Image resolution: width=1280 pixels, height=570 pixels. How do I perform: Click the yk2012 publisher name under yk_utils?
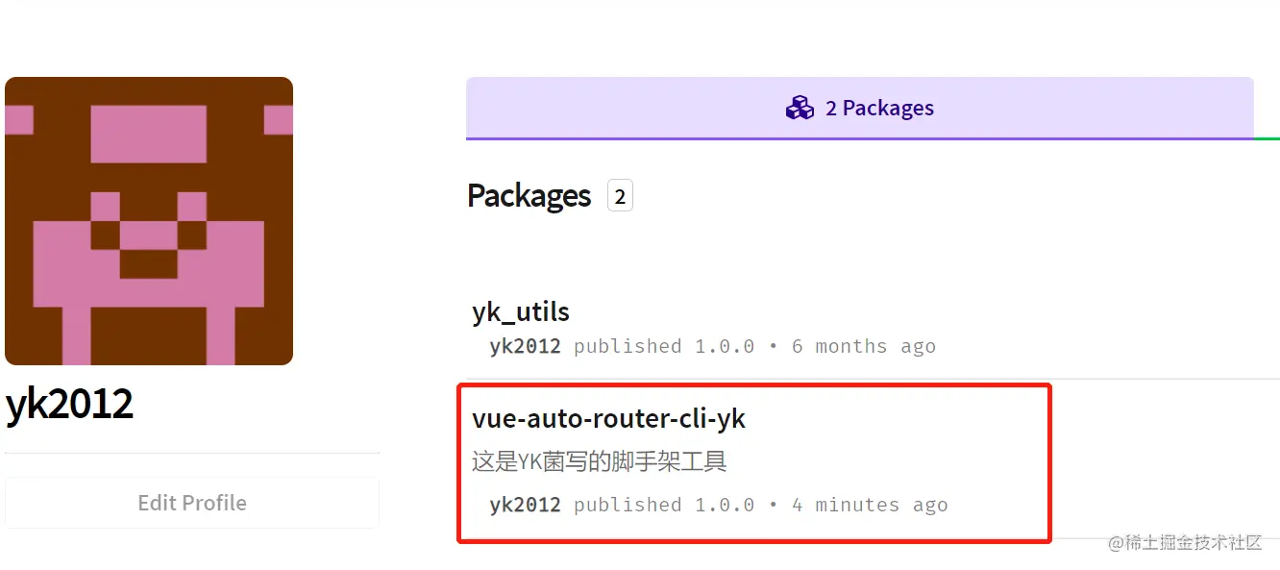tap(525, 346)
